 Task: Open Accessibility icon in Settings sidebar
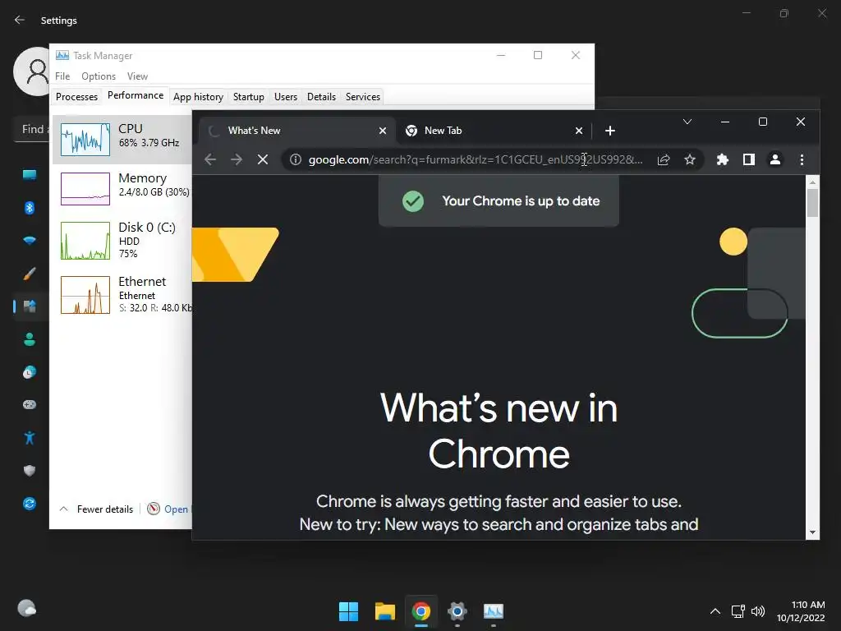pyautogui.click(x=30, y=438)
